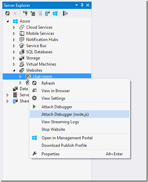The width and height of the screenshot is (148, 182).
Task: Collapse the Azure tree node
Action: (7, 21)
